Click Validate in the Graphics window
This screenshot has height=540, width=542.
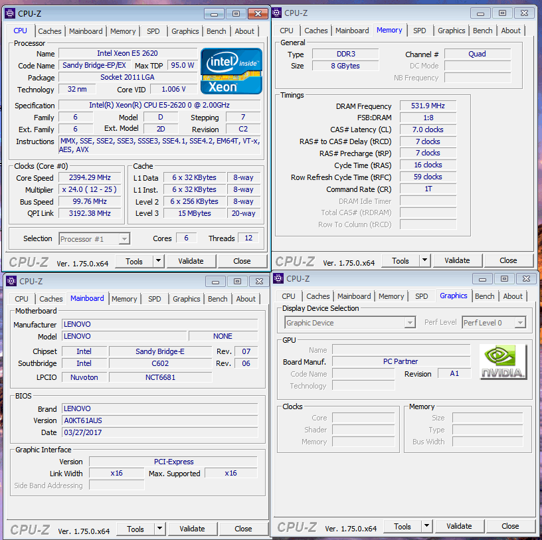click(460, 526)
